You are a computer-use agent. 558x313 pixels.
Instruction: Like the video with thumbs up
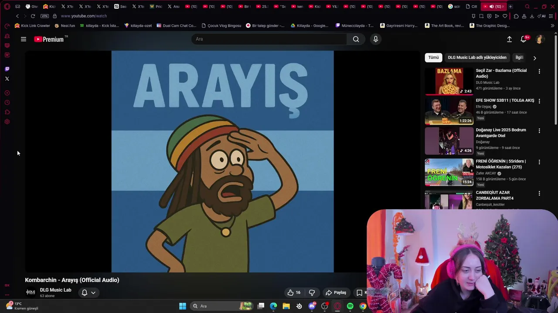(x=294, y=293)
